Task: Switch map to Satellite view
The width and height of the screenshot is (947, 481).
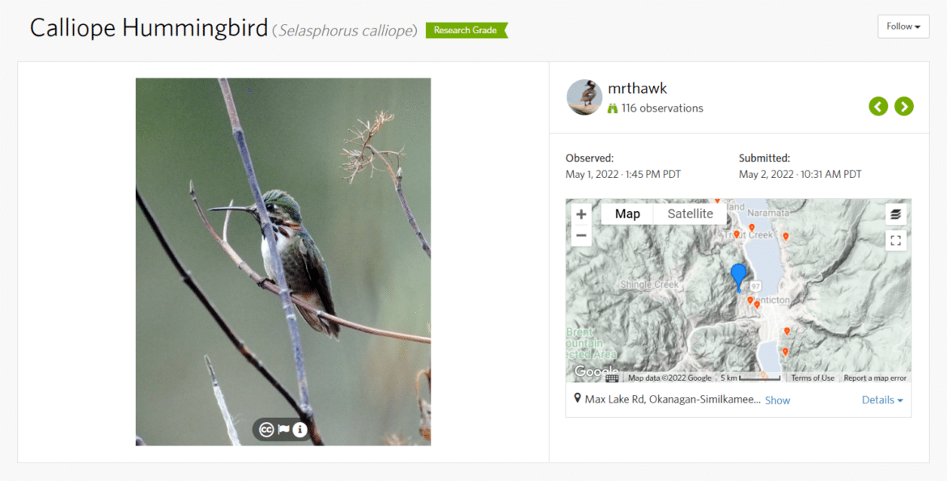Action: 690,213
